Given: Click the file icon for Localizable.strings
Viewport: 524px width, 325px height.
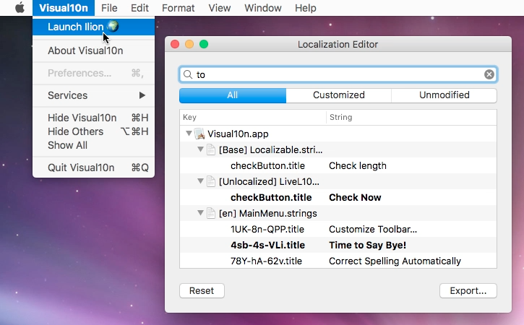Looking at the screenshot, I should point(211,149).
